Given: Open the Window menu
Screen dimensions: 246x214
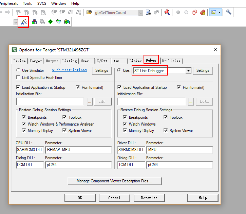Looking at the screenshot, I should coord(59,3).
